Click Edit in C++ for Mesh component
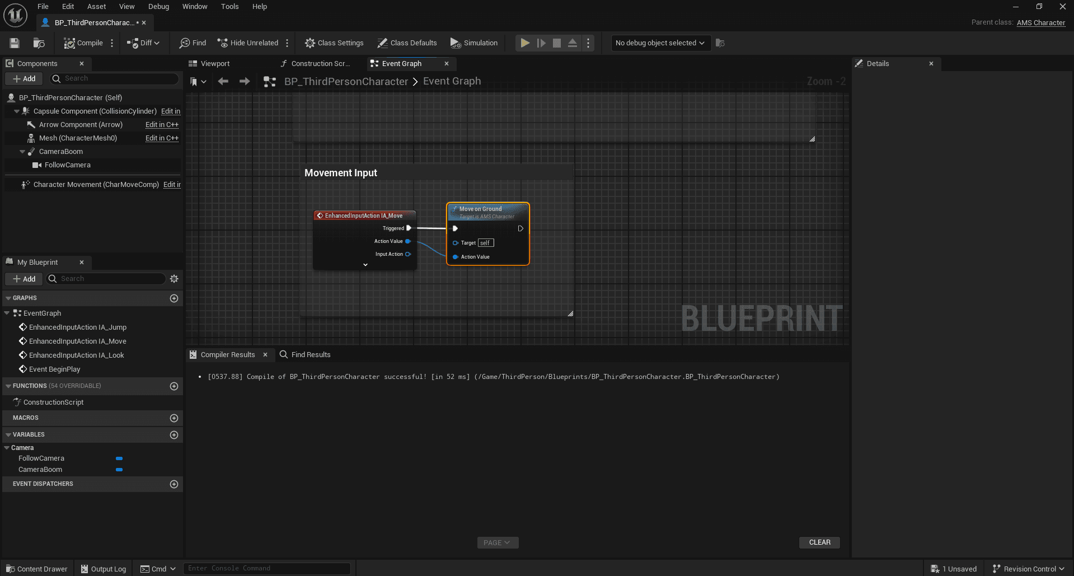 (x=162, y=138)
